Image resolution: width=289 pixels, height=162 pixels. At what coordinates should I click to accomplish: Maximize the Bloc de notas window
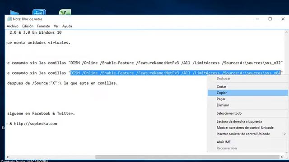coord(270,19)
